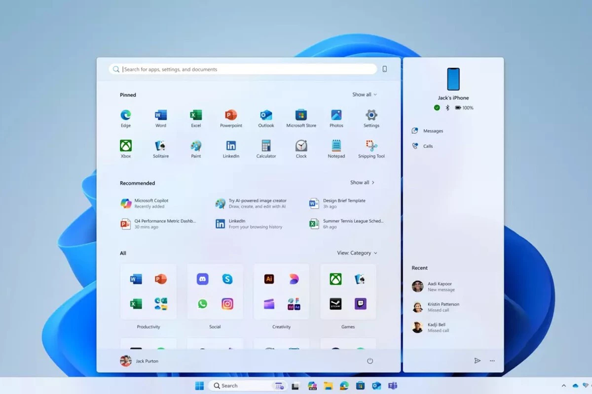Image resolution: width=592 pixels, height=394 pixels.
Task: Open Microsoft Store pinned icon
Action: pyautogui.click(x=301, y=119)
